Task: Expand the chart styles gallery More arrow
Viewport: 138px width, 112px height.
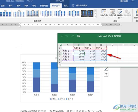Action: tap(95, 17)
